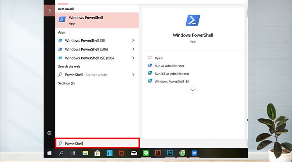The image size is (292, 162).
Task: Click the search box containing PowerShell
Action: [97, 143]
